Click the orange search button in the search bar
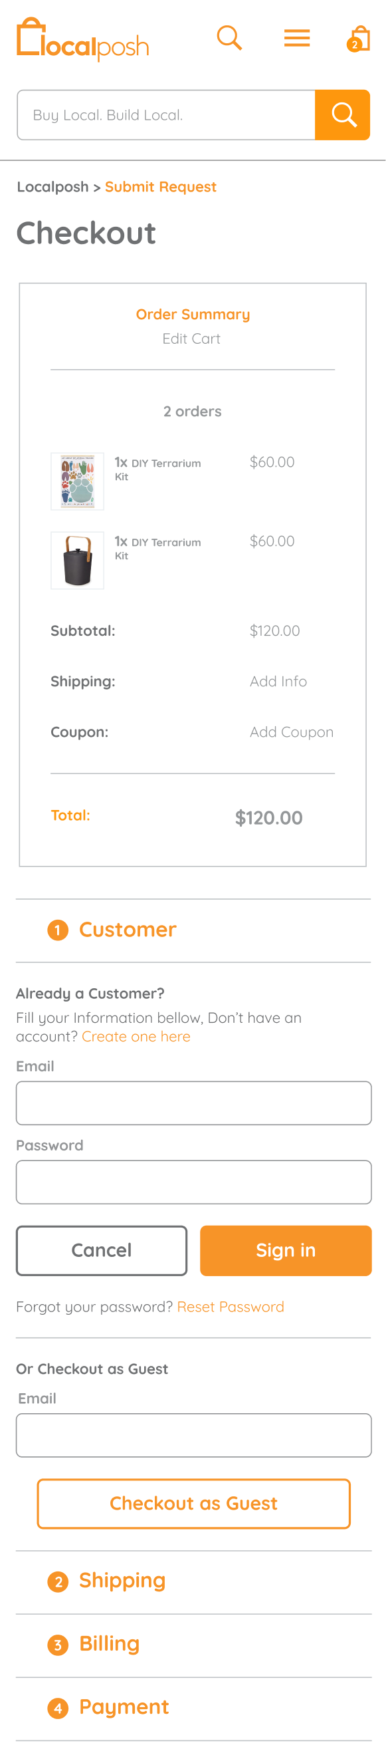Viewport: 386px width, 1755px height. (x=342, y=114)
